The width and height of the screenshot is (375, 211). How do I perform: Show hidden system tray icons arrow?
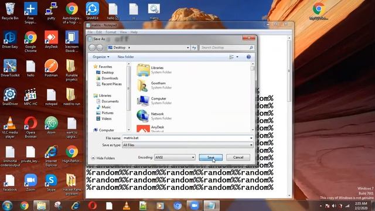click(x=321, y=206)
